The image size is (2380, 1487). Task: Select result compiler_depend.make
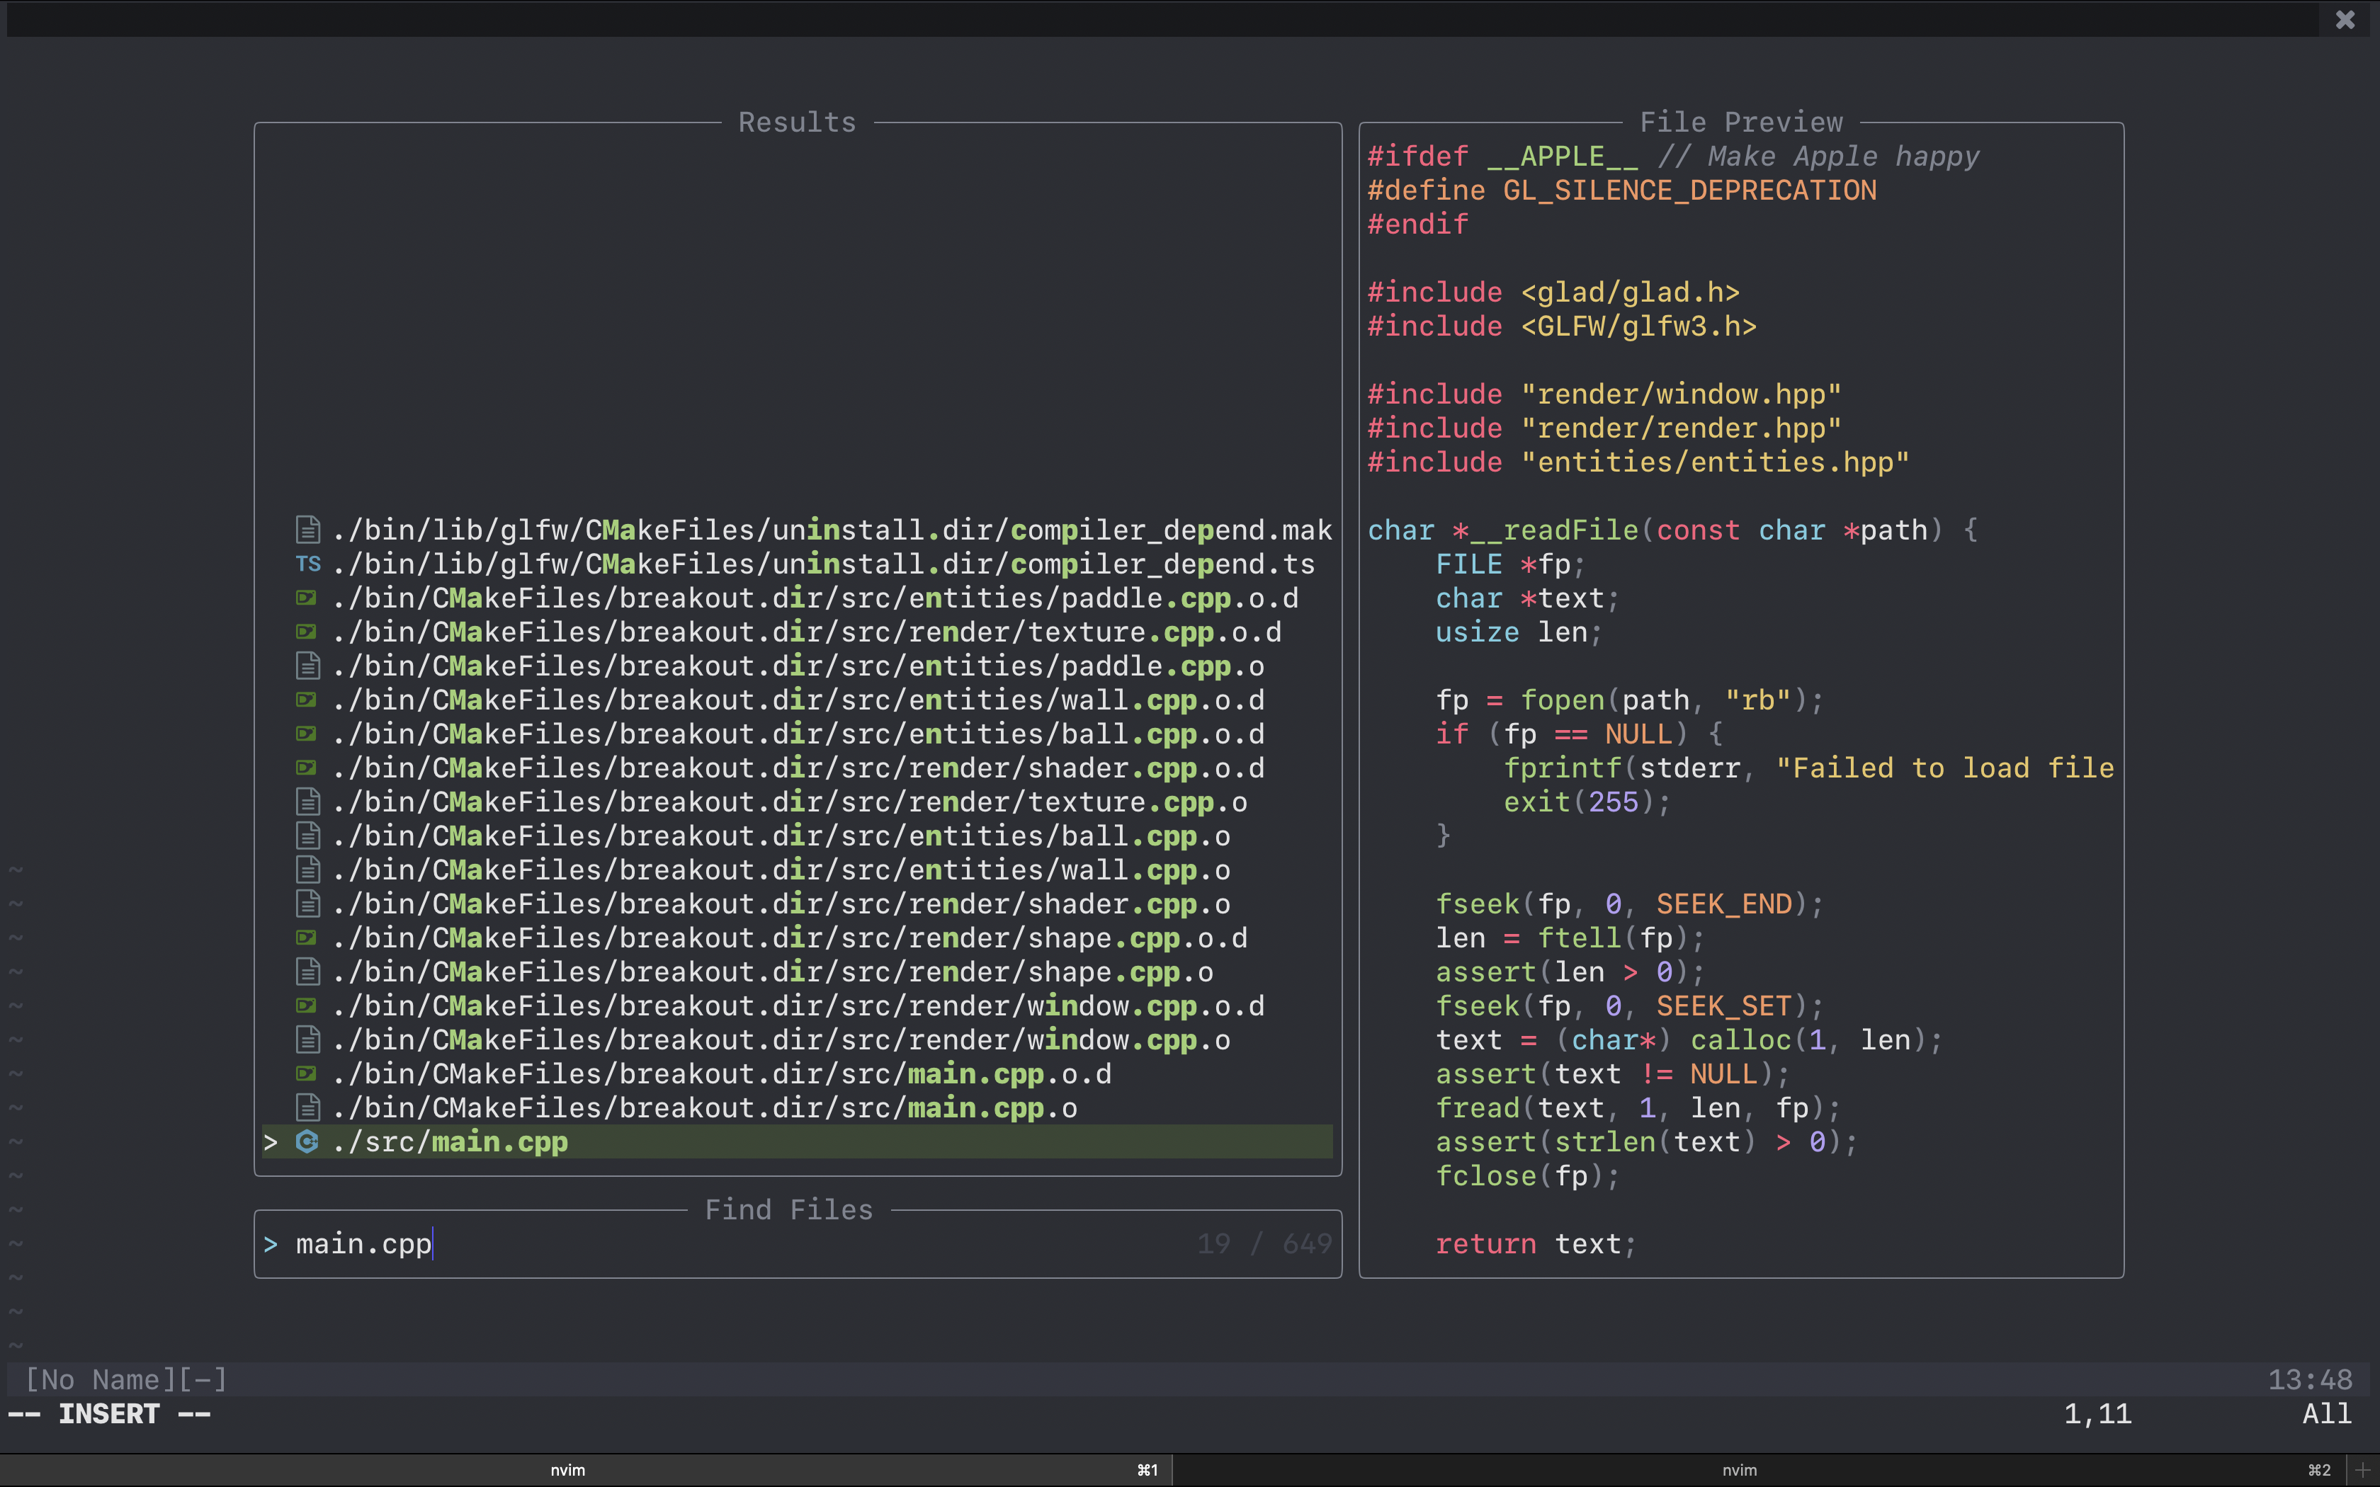click(x=798, y=530)
